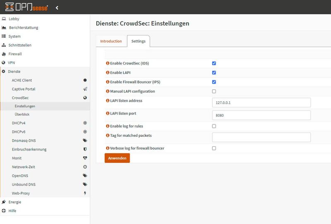Viewport: 331px width, 224px height.
Task: Select the Settings tab
Action: [139, 41]
